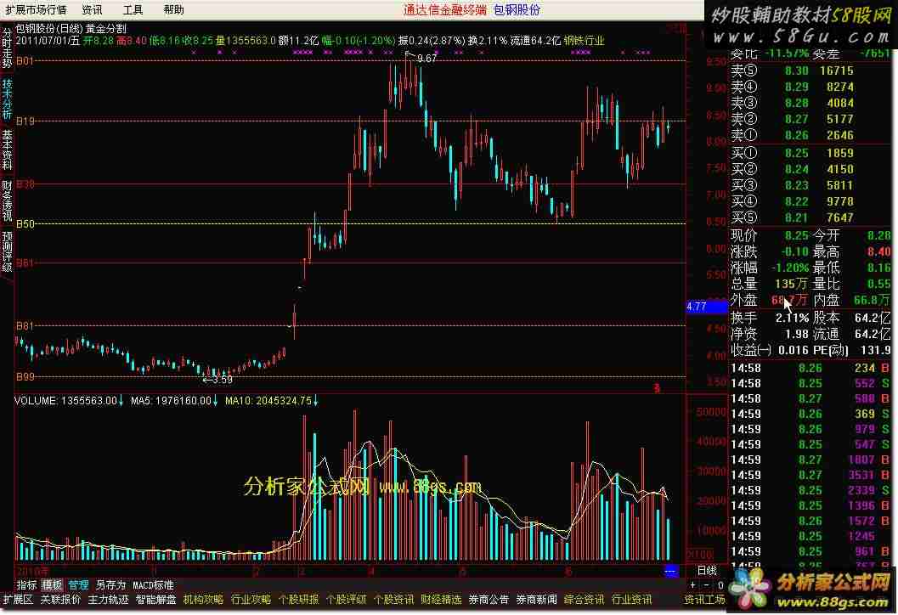Image resolution: width=898 pixels, height=615 pixels.
Task: Open the 财经精选 tab
Action: 441,600
